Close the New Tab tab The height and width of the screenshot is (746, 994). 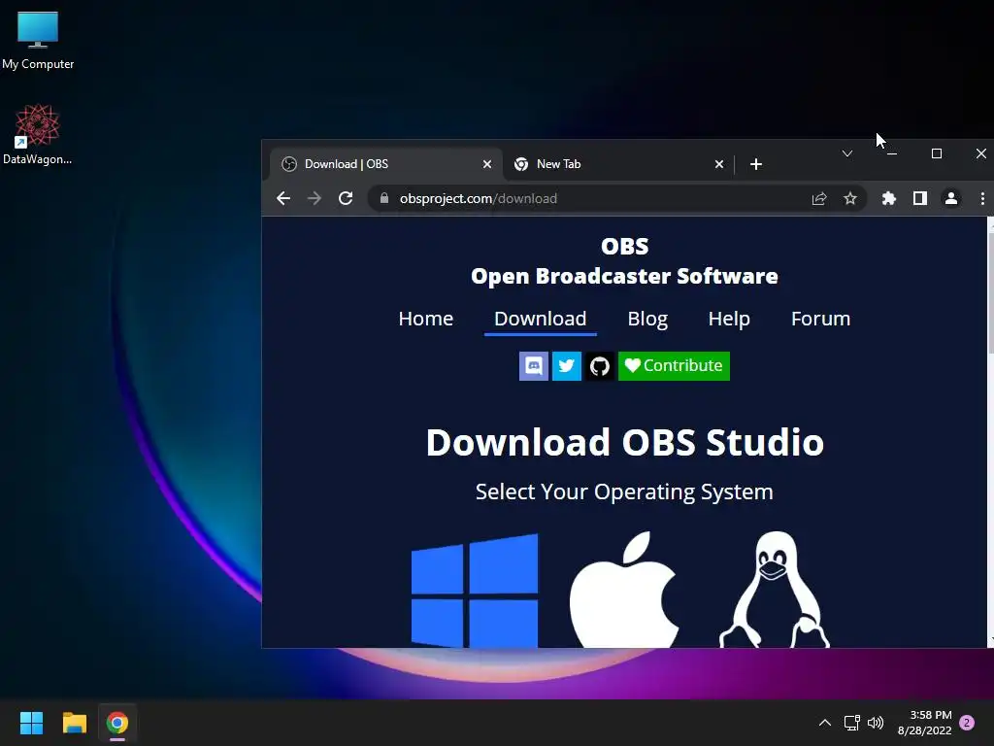(719, 164)
